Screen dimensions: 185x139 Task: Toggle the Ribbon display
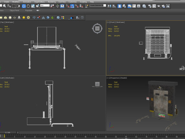coord(129,6)
